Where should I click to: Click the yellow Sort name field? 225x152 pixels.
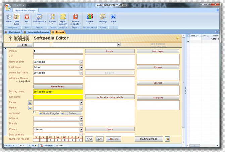point(58,97)
